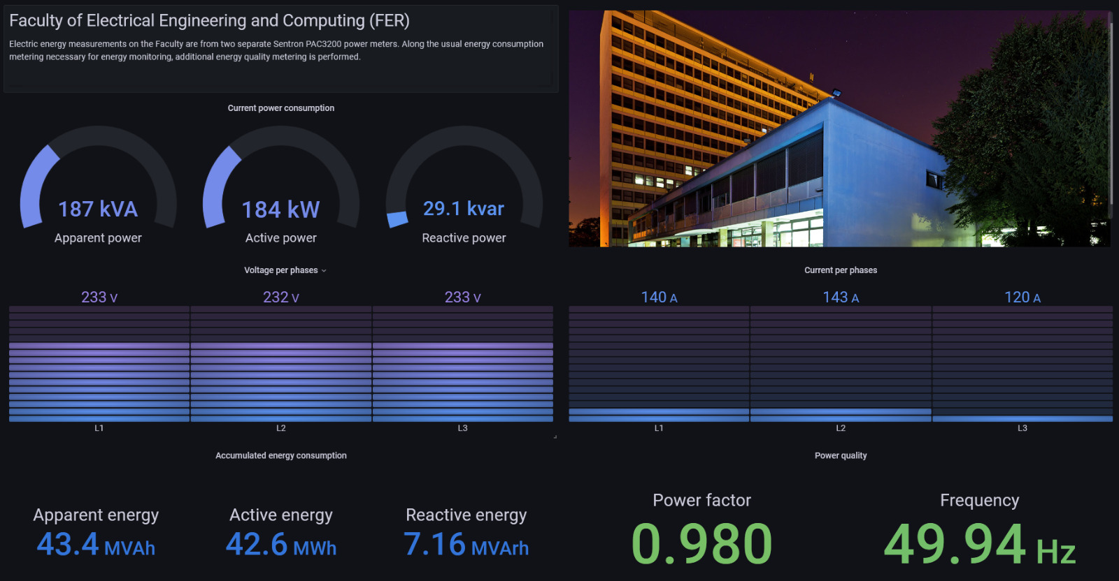Click the 143 A current value
This screenshot has height=581, width=1119.
(x=841, y=297)
